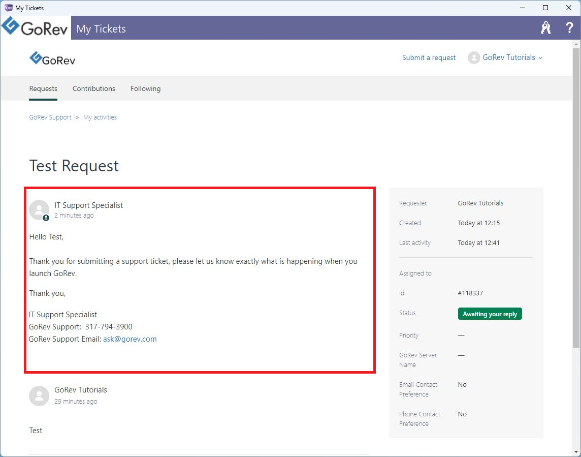The height and width of the screenshot is (457, 581).
Task: Click the Email Contact Preference value No
Action: (462, 385)
